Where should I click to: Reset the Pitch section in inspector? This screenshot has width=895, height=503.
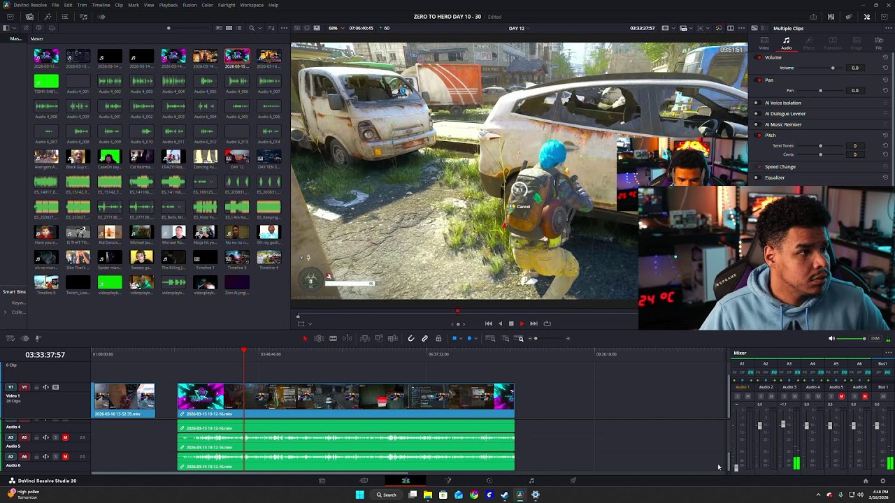coord(885,135)
